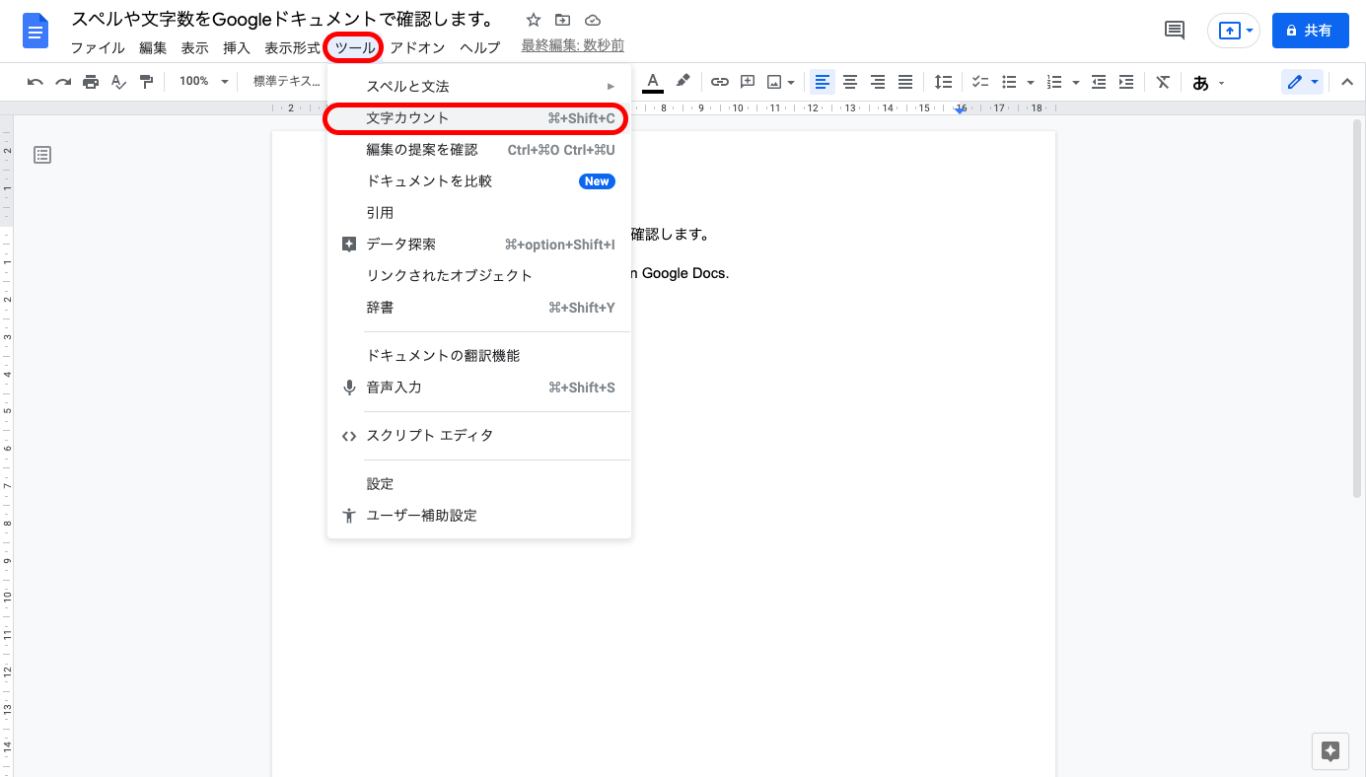Select ユーザー補助設定 menu item
Image resolution: width=1366 pixels, height=777 pixels.
coord(479,516)
